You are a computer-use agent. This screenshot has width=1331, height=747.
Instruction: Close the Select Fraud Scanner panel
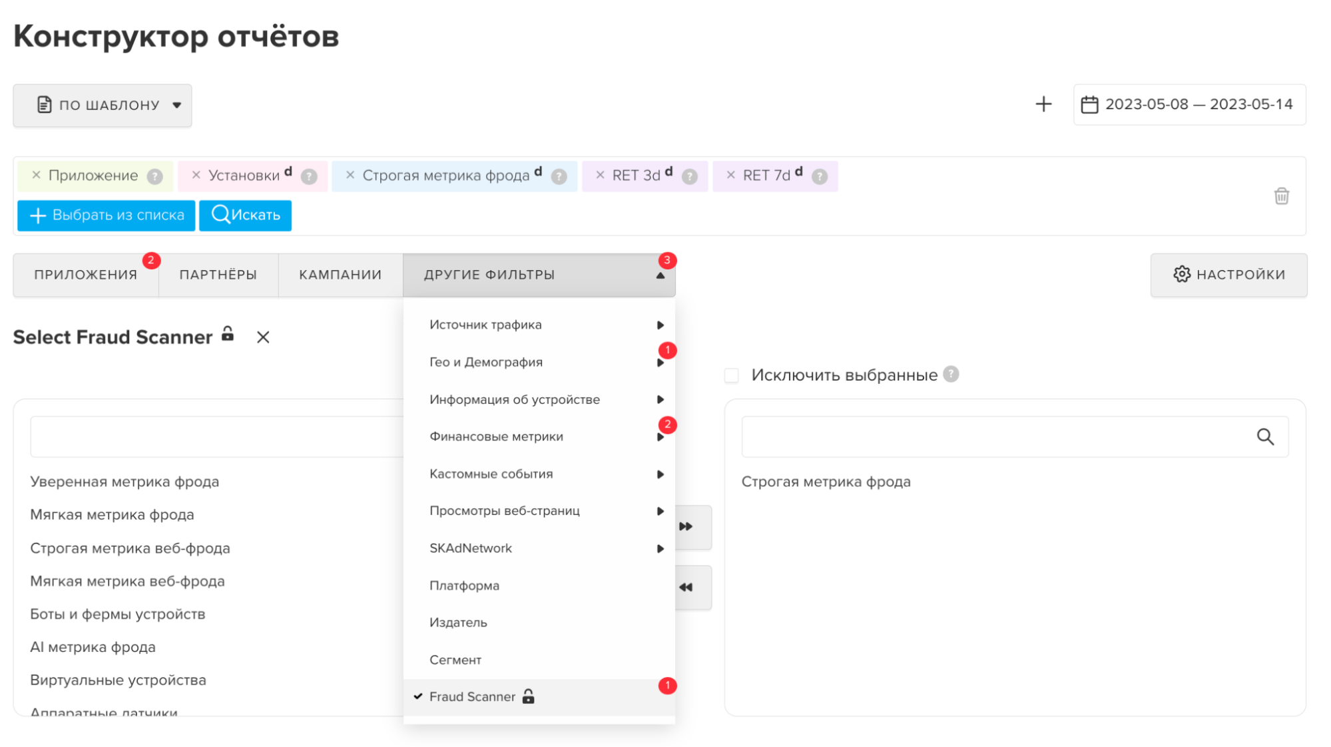(x=263, y=337)
